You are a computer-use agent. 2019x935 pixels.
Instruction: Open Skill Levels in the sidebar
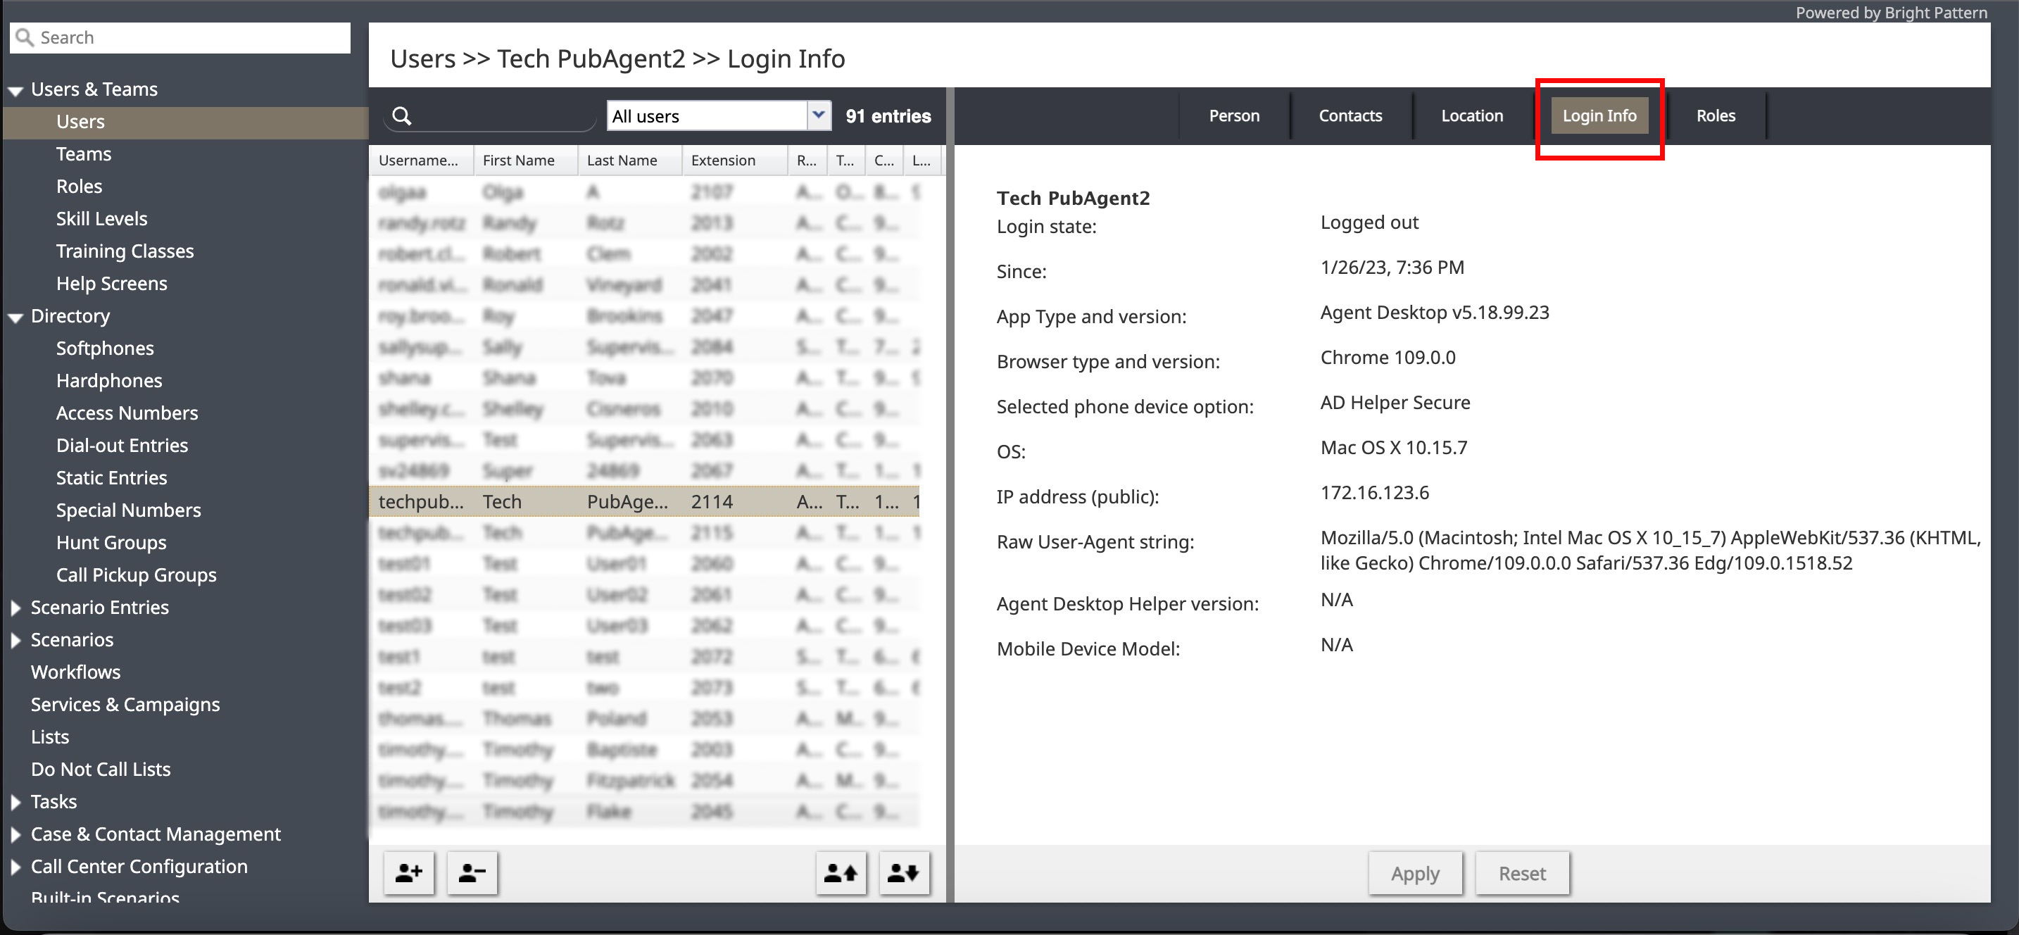coord(102,219)
